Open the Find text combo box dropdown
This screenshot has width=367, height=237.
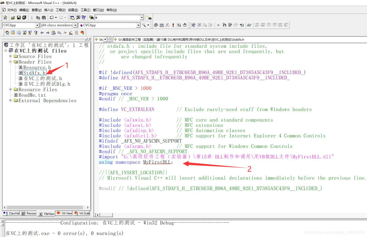pyautogui.click(x=142, y=18)
